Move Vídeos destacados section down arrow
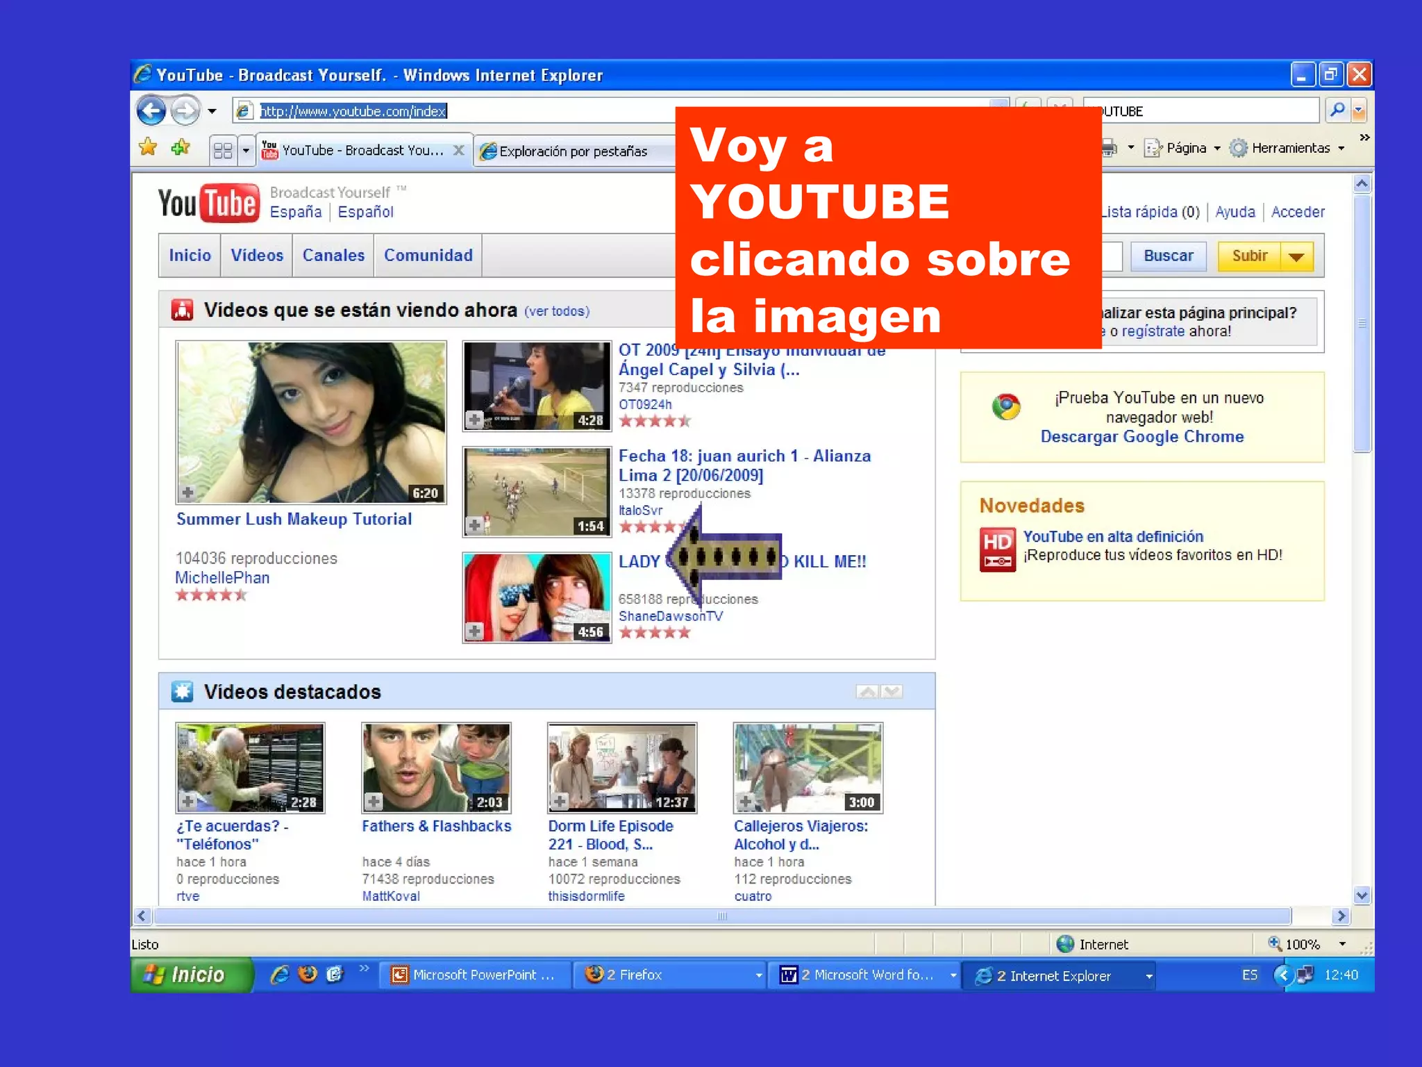 coord(892,691)
